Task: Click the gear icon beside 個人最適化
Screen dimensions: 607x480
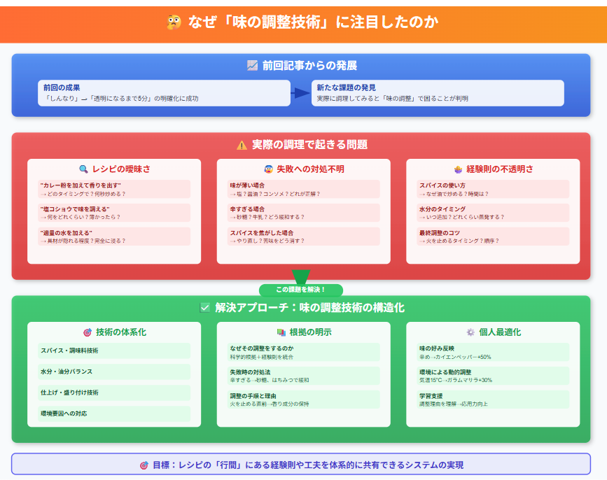Action: pyautogui.click(x=470, y=332)
